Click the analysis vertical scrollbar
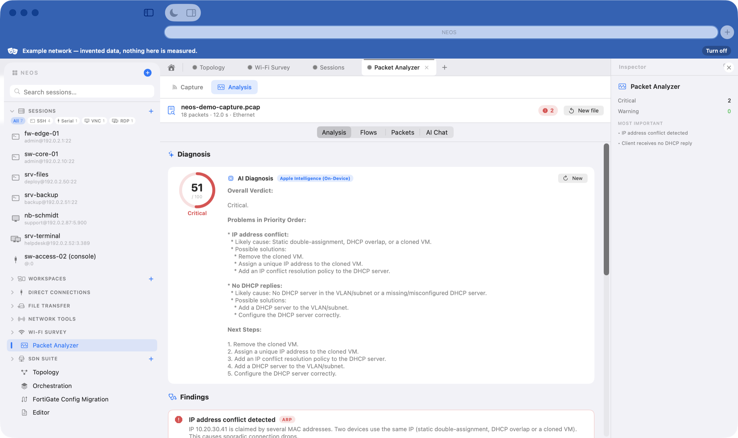The width and height of the screenshot is (738, 438). [606, 209]
